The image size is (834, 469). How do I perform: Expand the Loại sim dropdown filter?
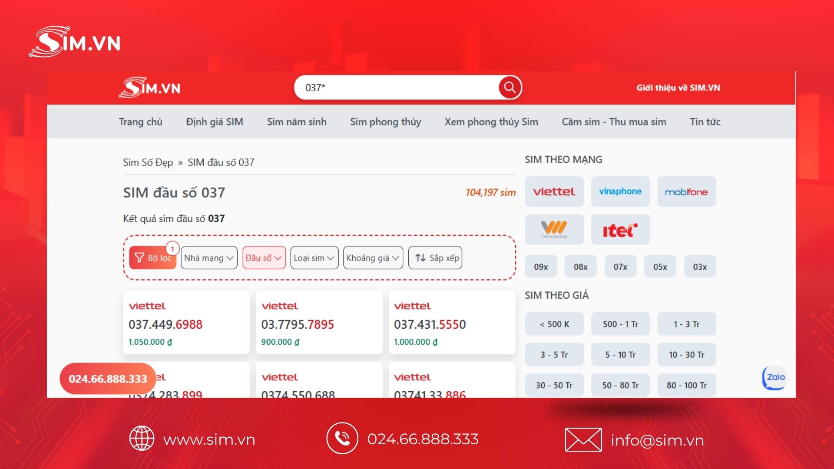tap(314, 257)
